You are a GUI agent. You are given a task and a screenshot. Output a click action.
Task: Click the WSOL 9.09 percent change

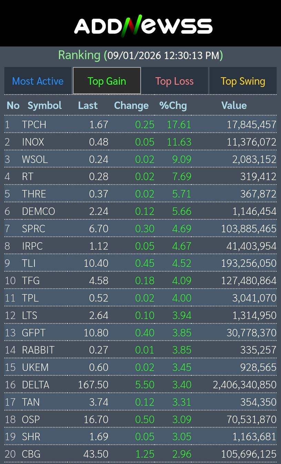click(x=182, y=159)
